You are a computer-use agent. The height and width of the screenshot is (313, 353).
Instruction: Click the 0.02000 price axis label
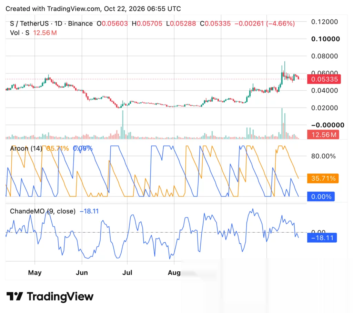click(x=324, y=108)
